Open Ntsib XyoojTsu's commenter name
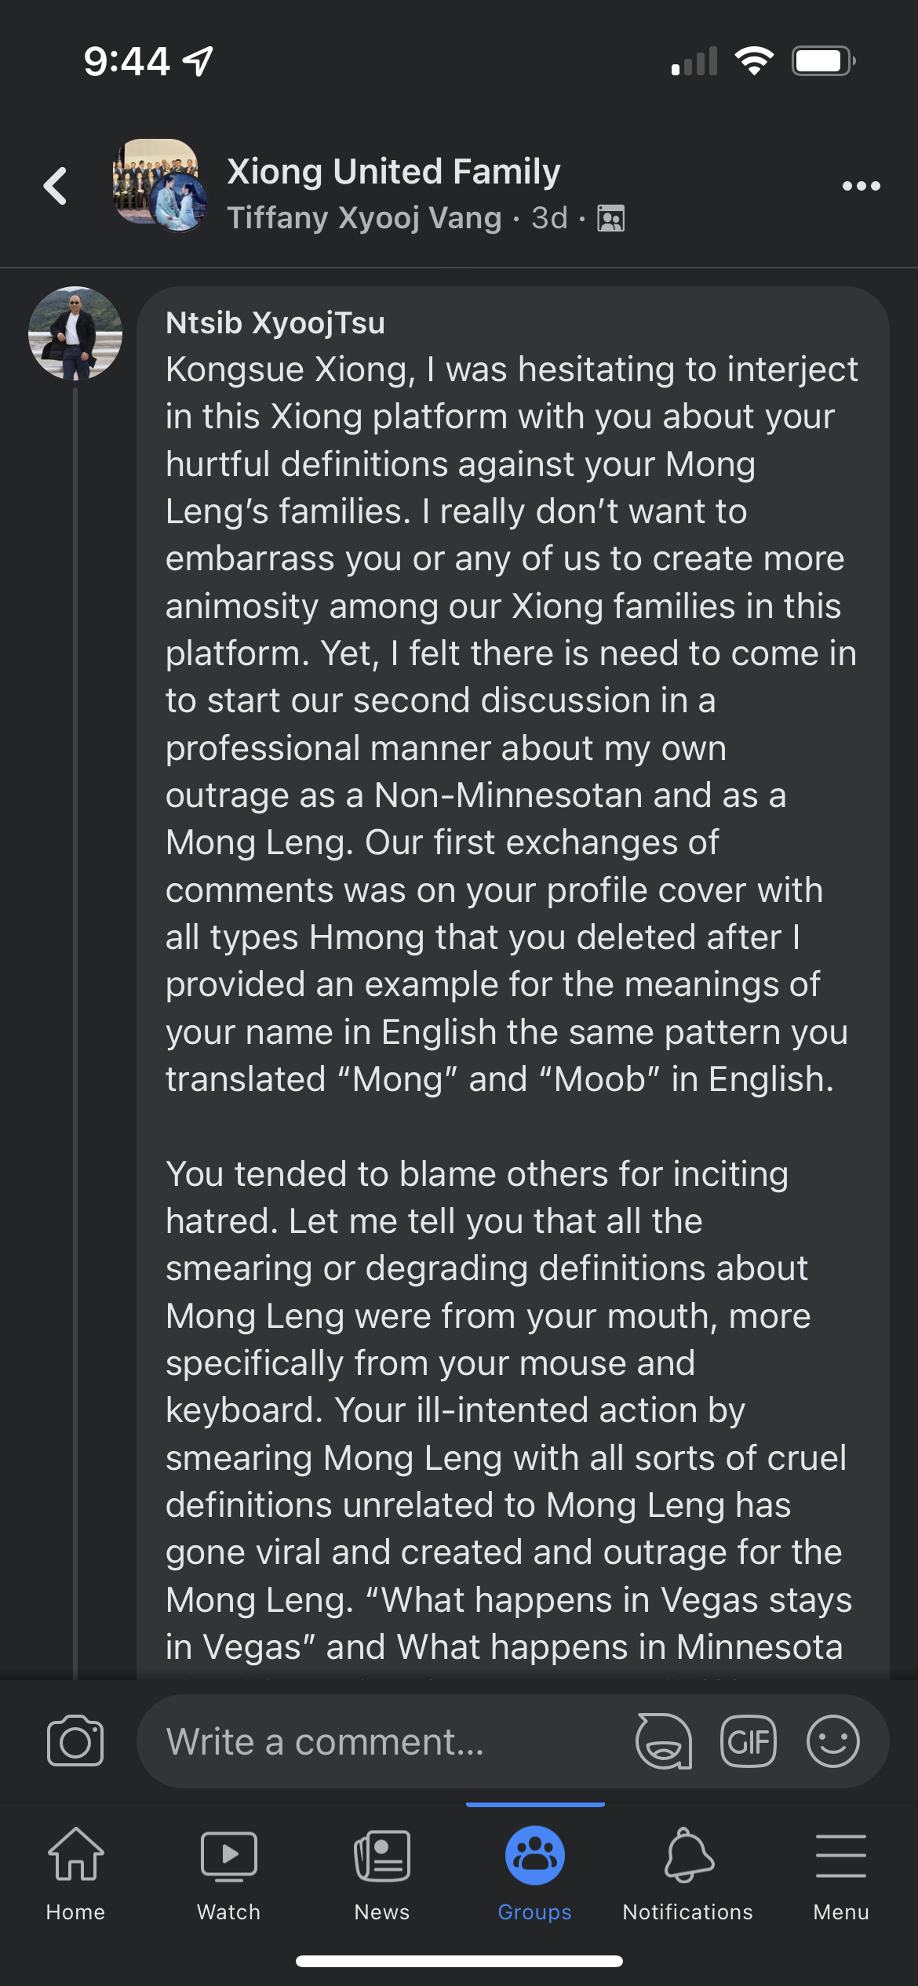 275,322
